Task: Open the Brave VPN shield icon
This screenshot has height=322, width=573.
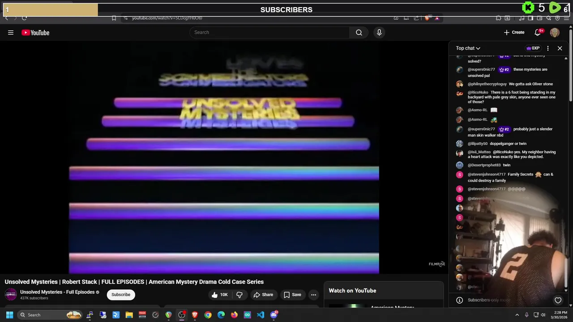Action: point(557,18)
